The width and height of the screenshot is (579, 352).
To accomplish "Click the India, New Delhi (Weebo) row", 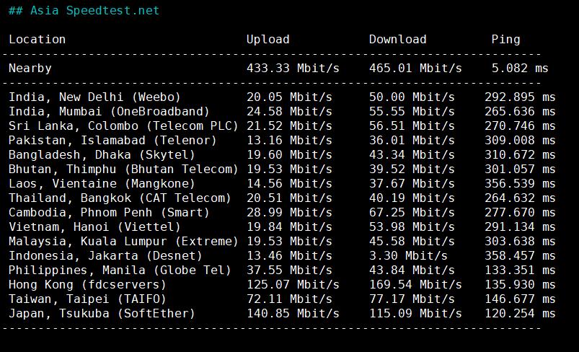I will pyautogui.click(x=94, y=97).
